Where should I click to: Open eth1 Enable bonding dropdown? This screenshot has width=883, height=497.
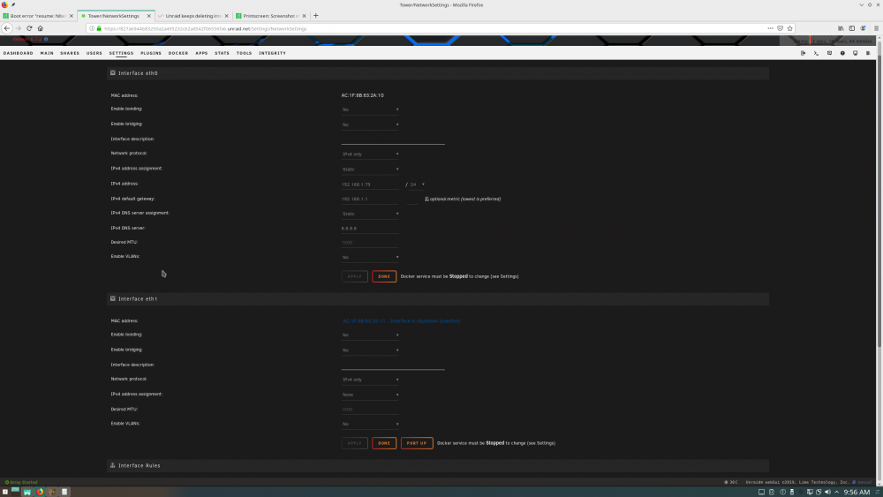[370, 335]
